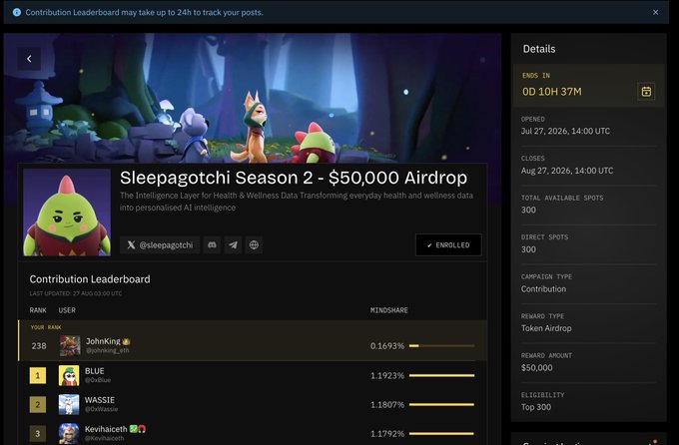Click the '$50,000' reward amount value
The image size is (679, 445).
[537, 367]
